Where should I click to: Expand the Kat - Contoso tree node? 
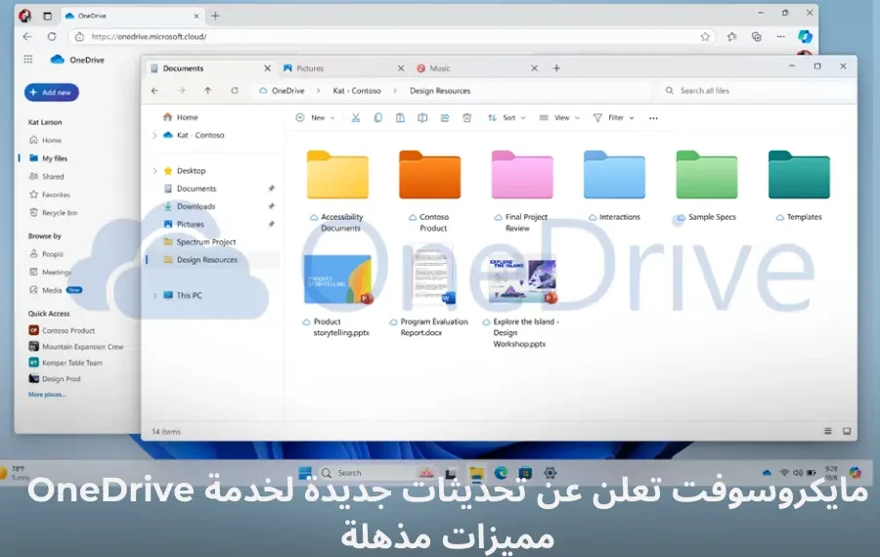pos(154,135)
